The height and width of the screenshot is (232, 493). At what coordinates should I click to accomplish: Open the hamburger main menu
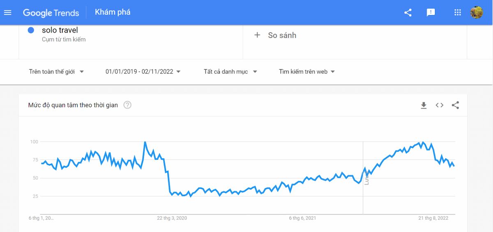pos(7,12)
